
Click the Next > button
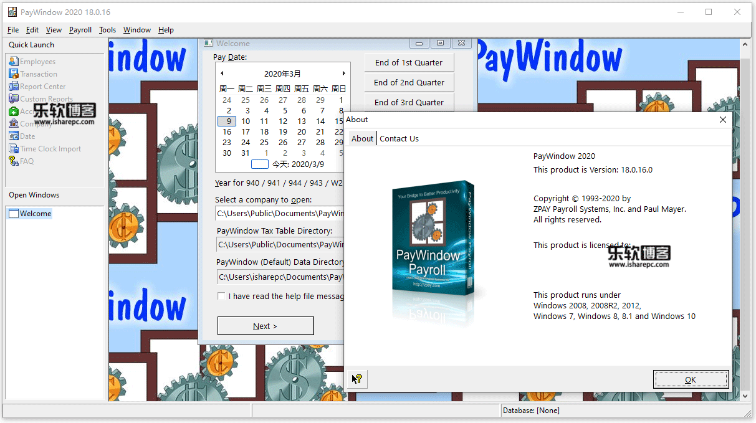coord(266,326)
